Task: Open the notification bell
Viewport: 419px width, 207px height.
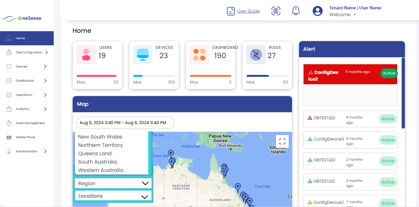Action: tap(296, 10)
